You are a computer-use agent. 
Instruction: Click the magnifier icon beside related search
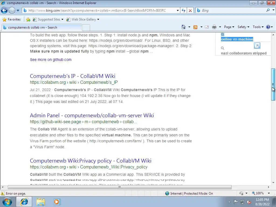click(222, 48)
